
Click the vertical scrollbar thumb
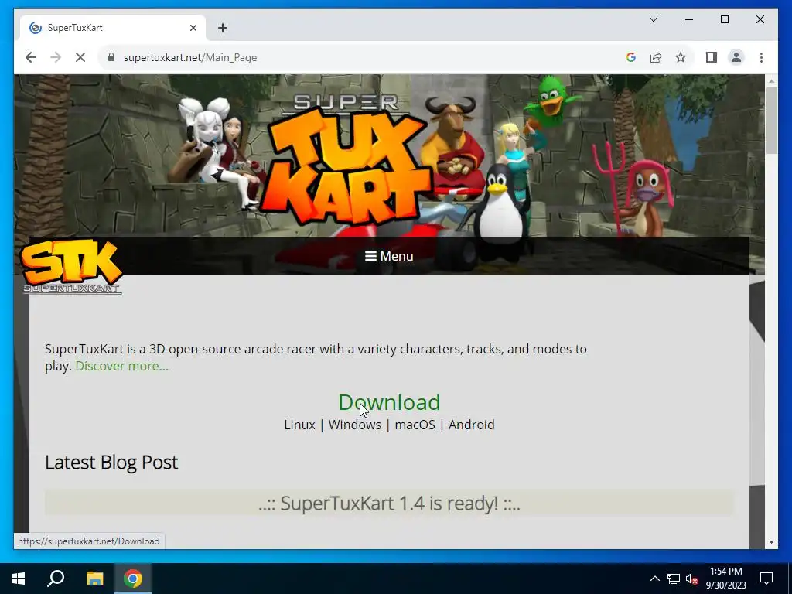[771, 121]
